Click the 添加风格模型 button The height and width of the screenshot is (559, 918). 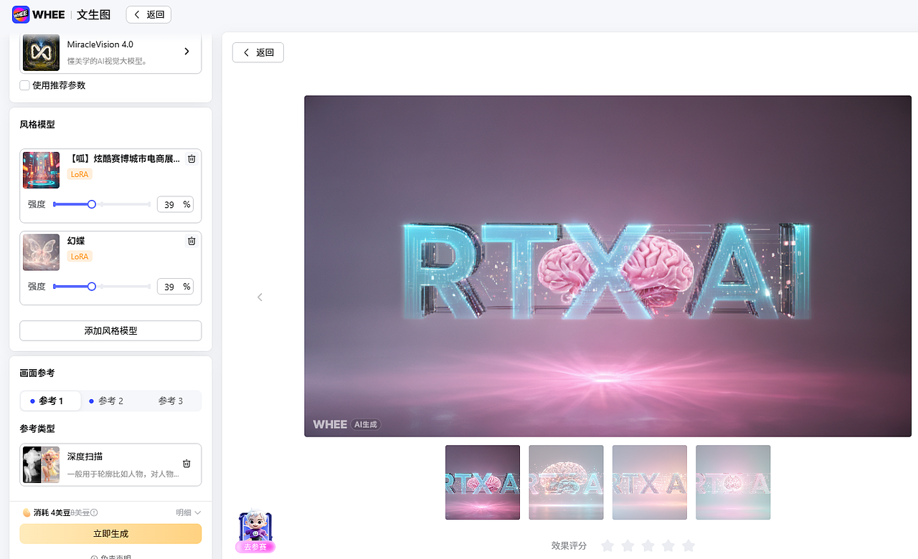(110, 330)
